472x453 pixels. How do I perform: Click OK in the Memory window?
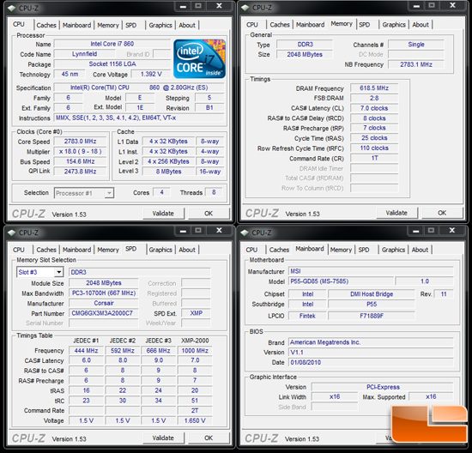(x=442, y=213)
